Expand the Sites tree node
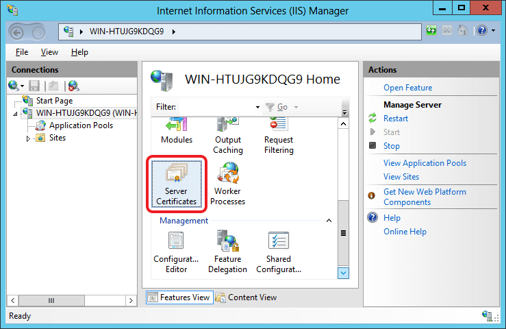506x329 pixels. (x=28, y=138)
